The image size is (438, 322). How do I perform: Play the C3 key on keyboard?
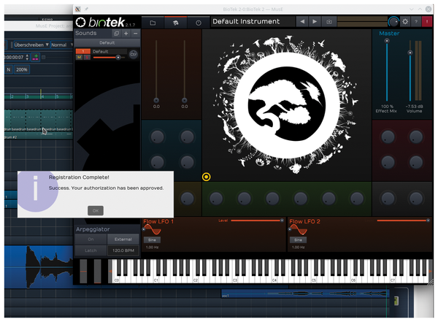[x=234, y=279]
